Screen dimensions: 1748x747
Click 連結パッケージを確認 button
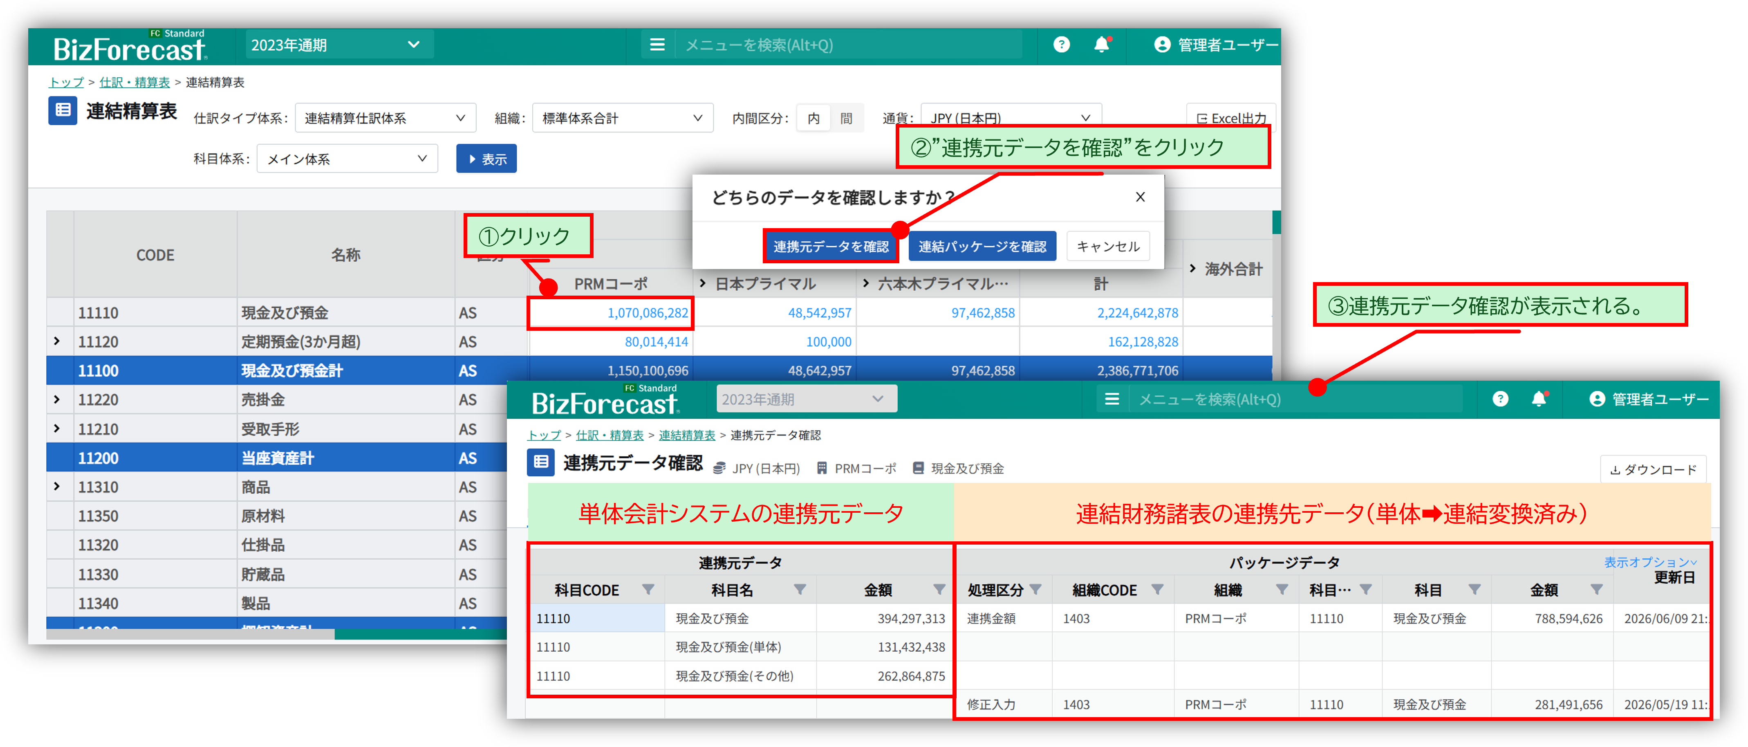coord(982,246)
